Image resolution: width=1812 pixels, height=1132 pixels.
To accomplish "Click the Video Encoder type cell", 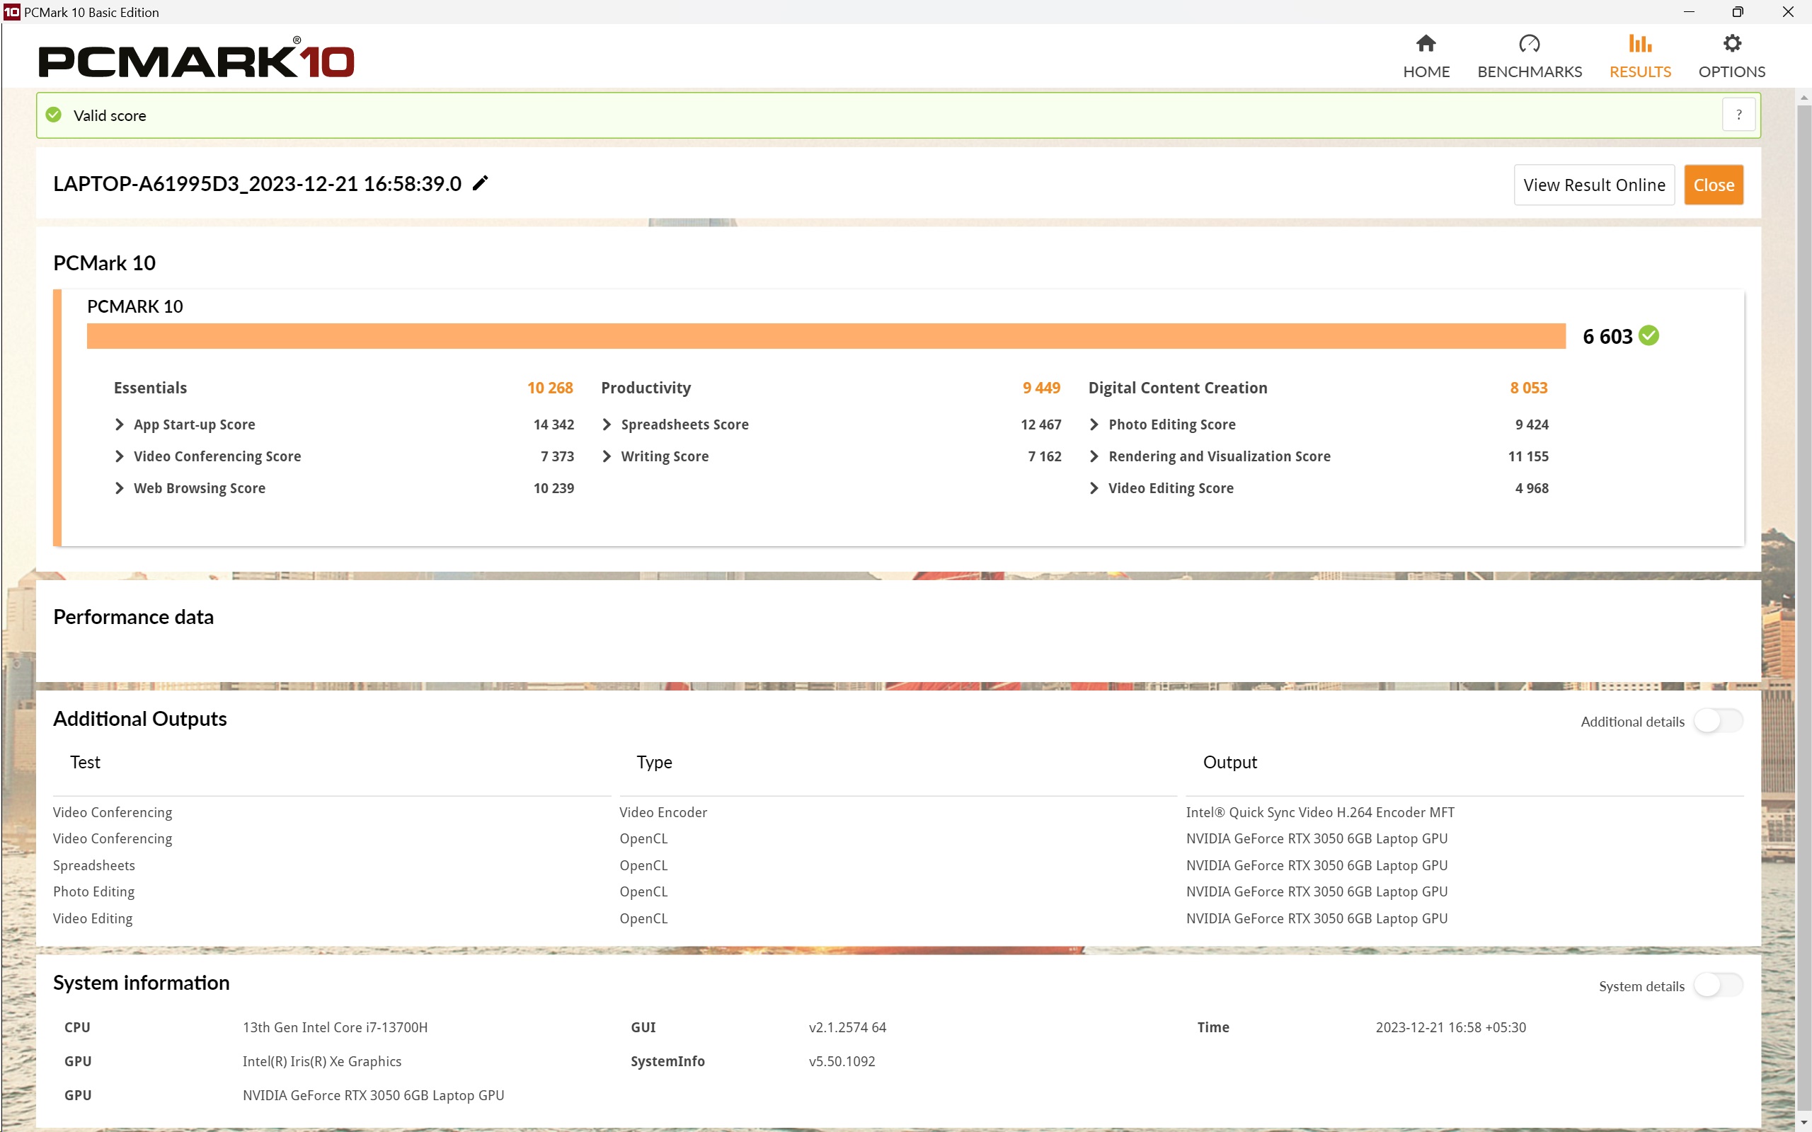I will [663, 812].
